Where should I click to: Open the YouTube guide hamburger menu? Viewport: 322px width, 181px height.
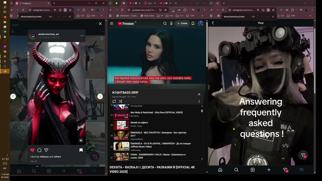pyautogui.click(x=112, y=23)
